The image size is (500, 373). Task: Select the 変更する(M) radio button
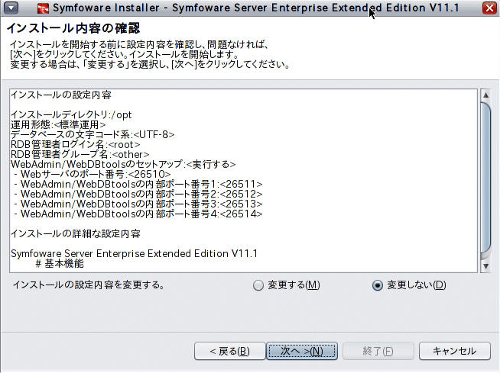287,285
